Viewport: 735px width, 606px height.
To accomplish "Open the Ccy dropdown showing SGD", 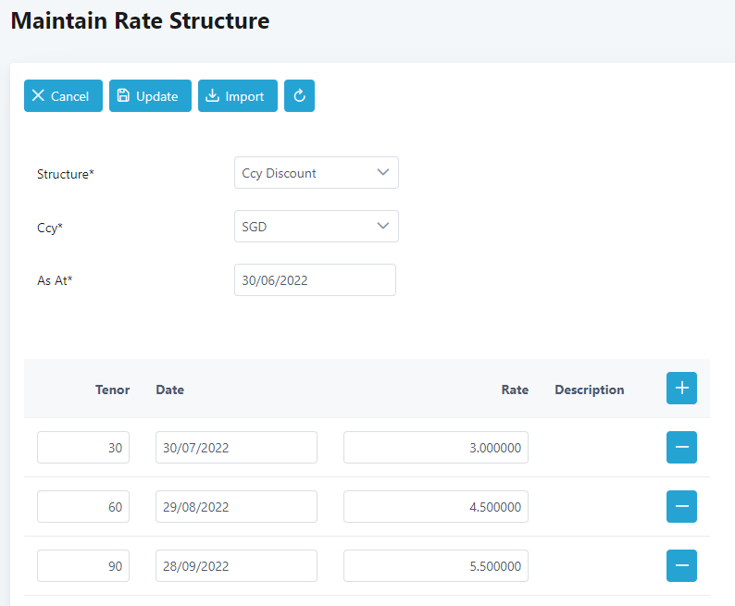I will coord(316,227).
